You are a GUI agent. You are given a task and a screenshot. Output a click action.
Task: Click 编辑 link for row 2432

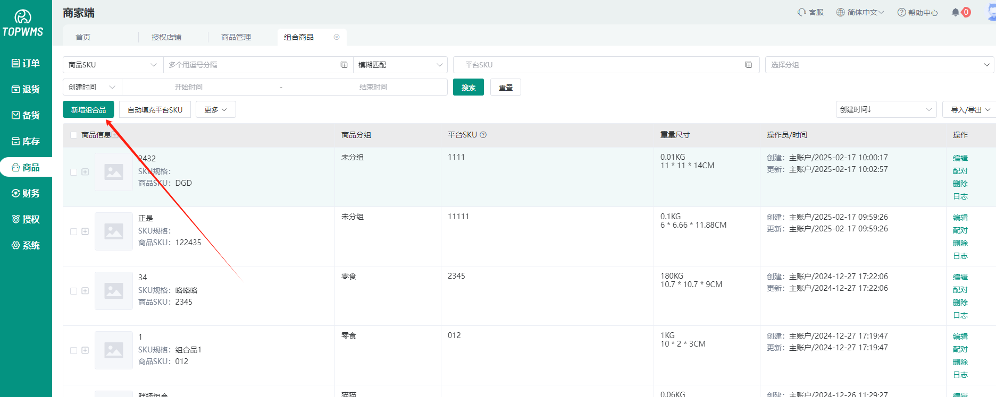tap(960, 158)
